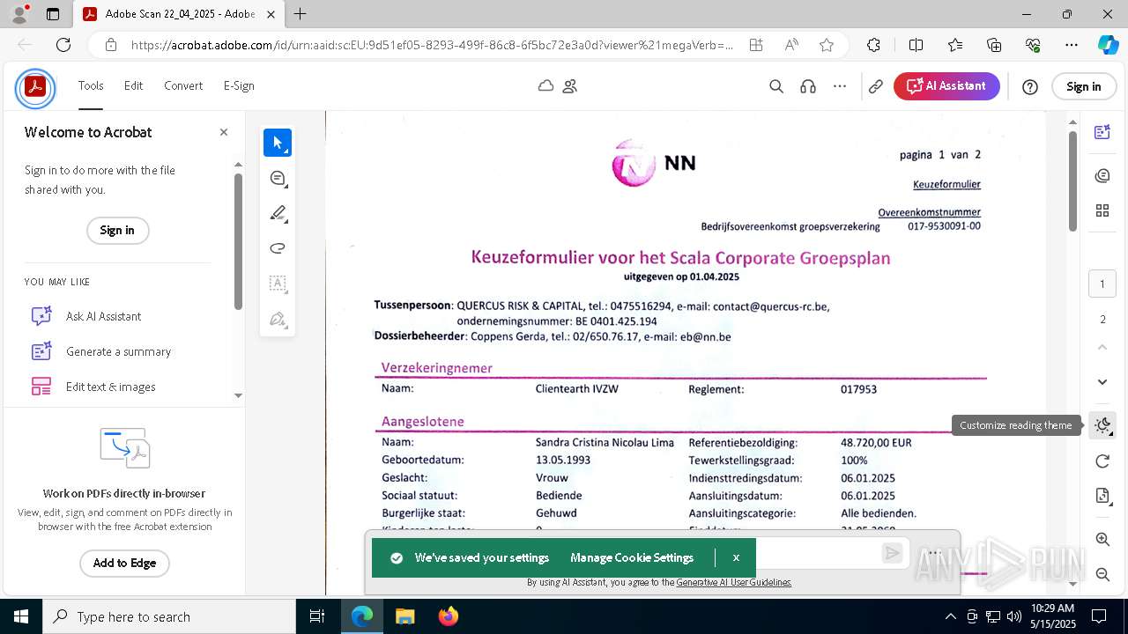1128x634 pixels.
Task: Click the Sign in button in header
Action: point(1083,86)
